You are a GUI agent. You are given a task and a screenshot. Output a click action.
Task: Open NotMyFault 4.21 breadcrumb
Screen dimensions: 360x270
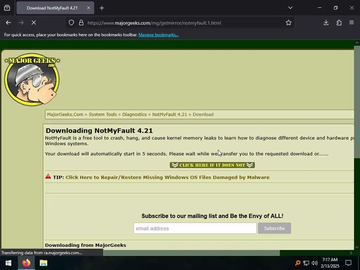point(169,114)
